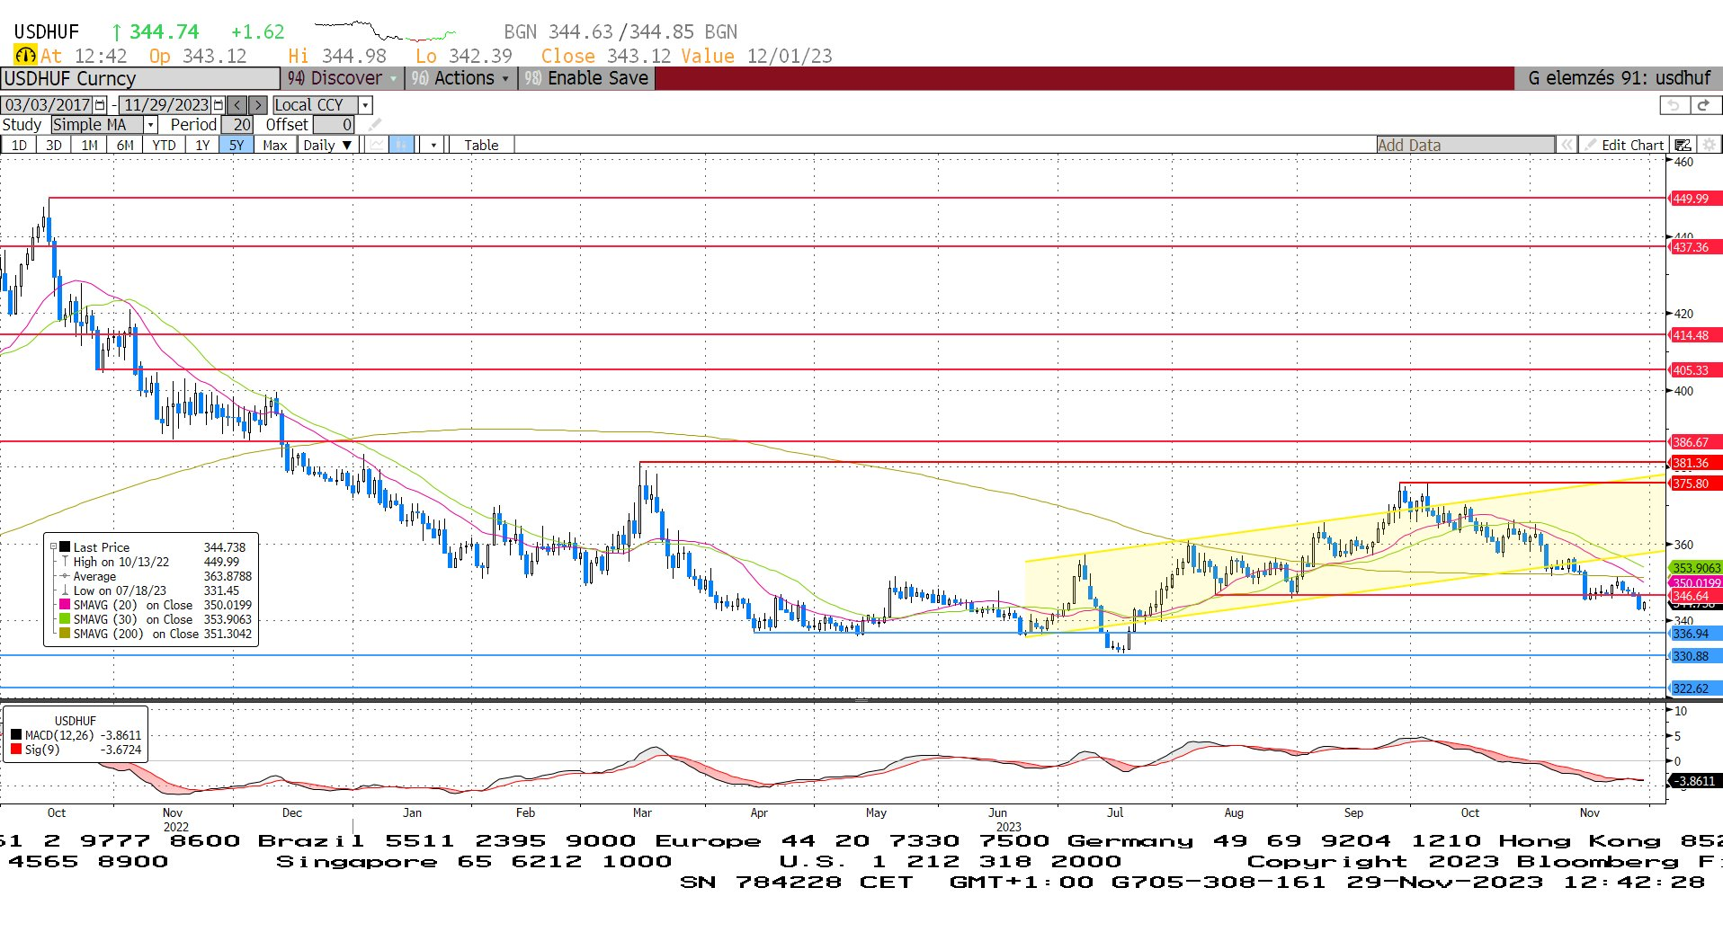Viewport: 1723px width, 932px height.
Task: Click the green 353.9063 SMA axis label
Action: click(x=1695, y=568)
